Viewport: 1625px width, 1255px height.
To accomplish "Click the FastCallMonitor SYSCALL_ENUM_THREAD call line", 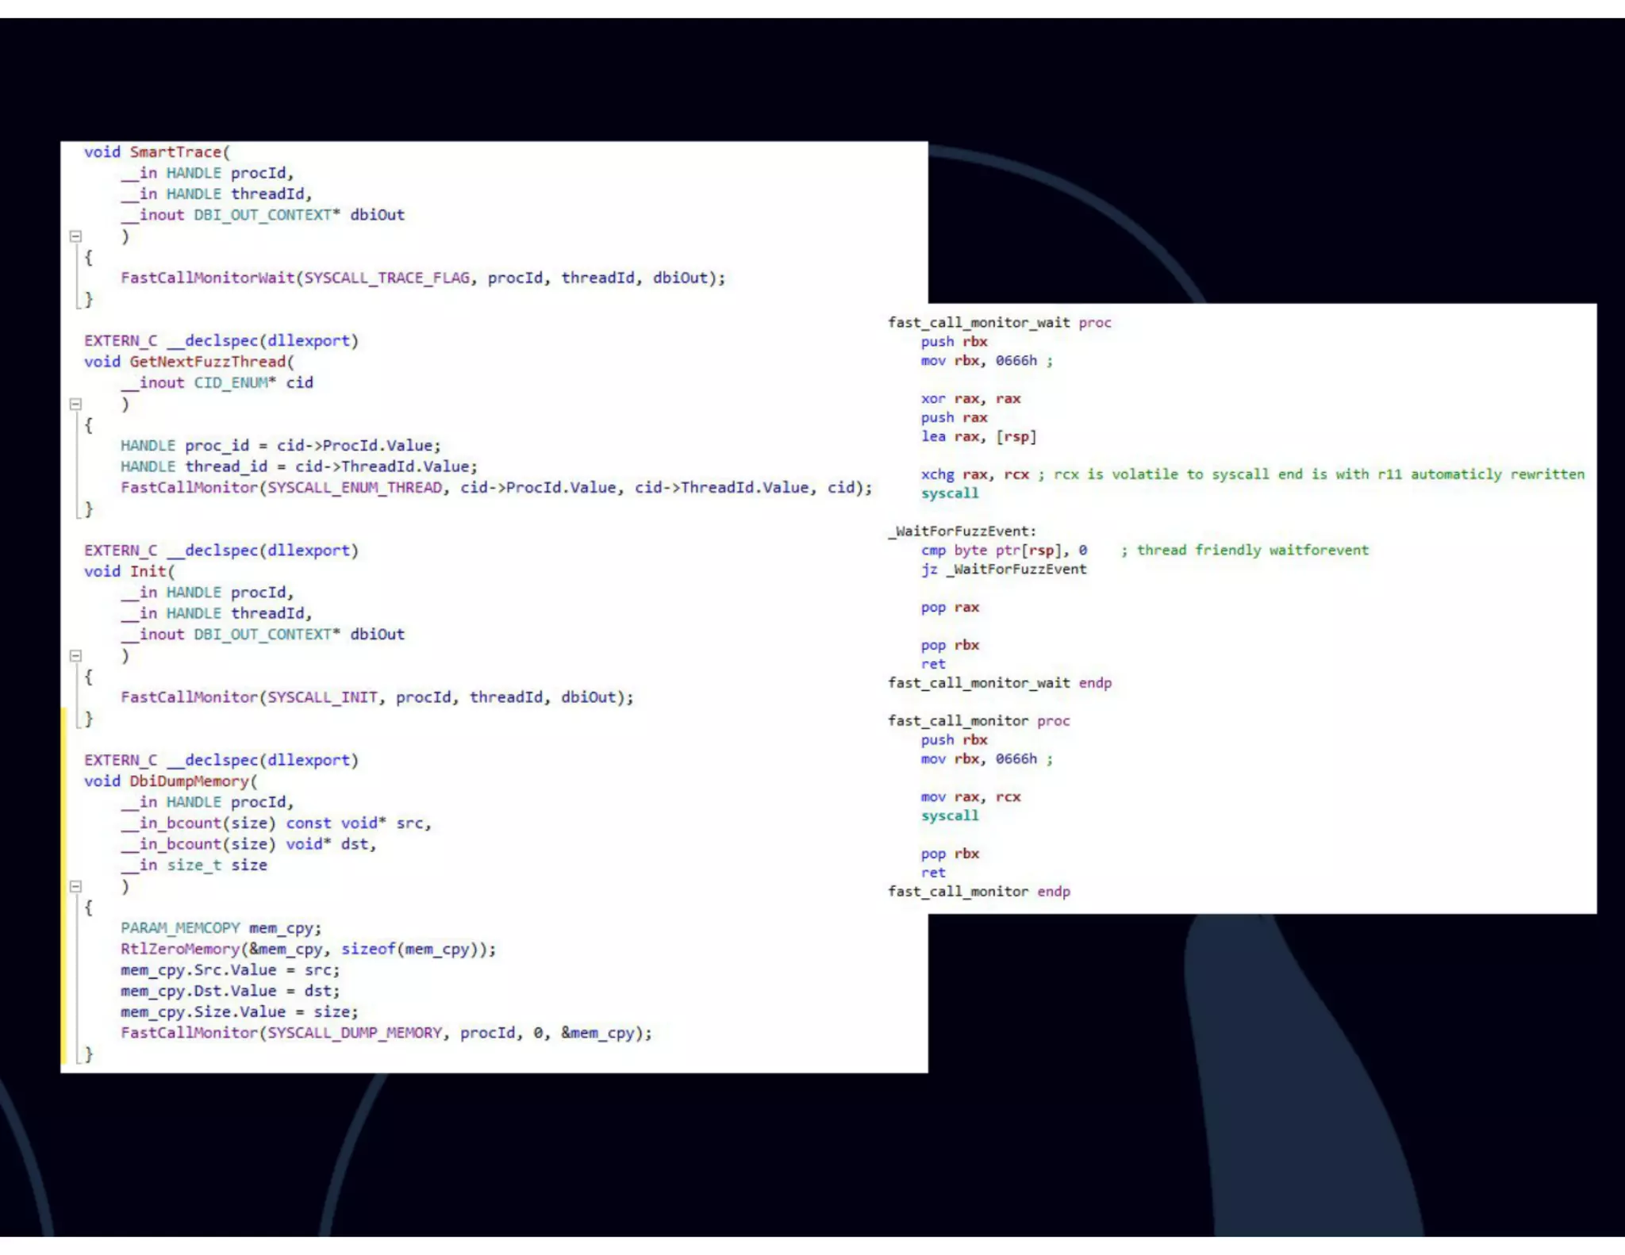I will [x=496, y=487].
